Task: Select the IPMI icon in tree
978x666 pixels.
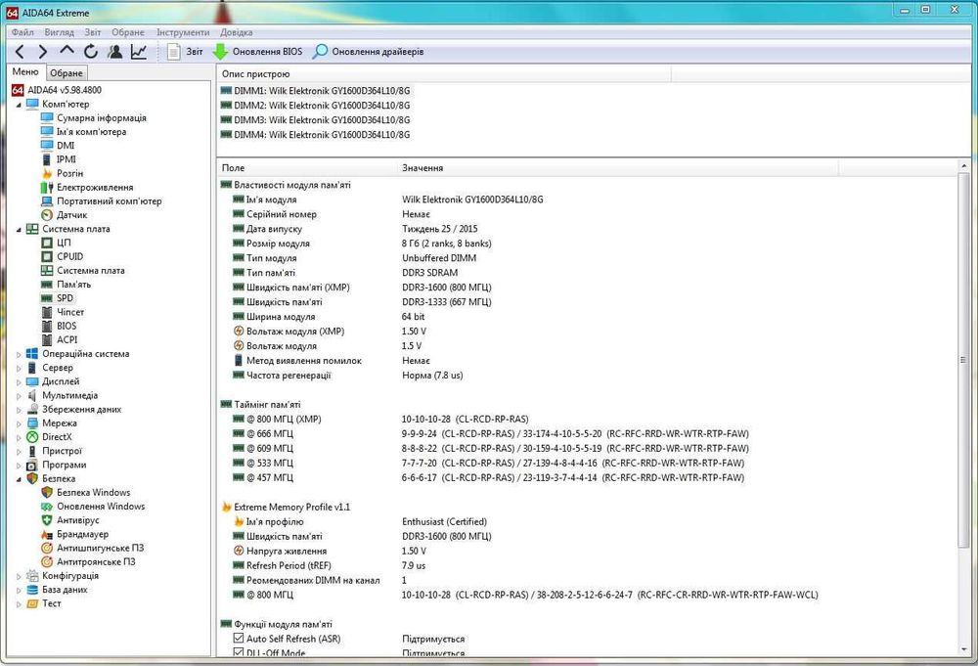Action: [x=47, y=159]
